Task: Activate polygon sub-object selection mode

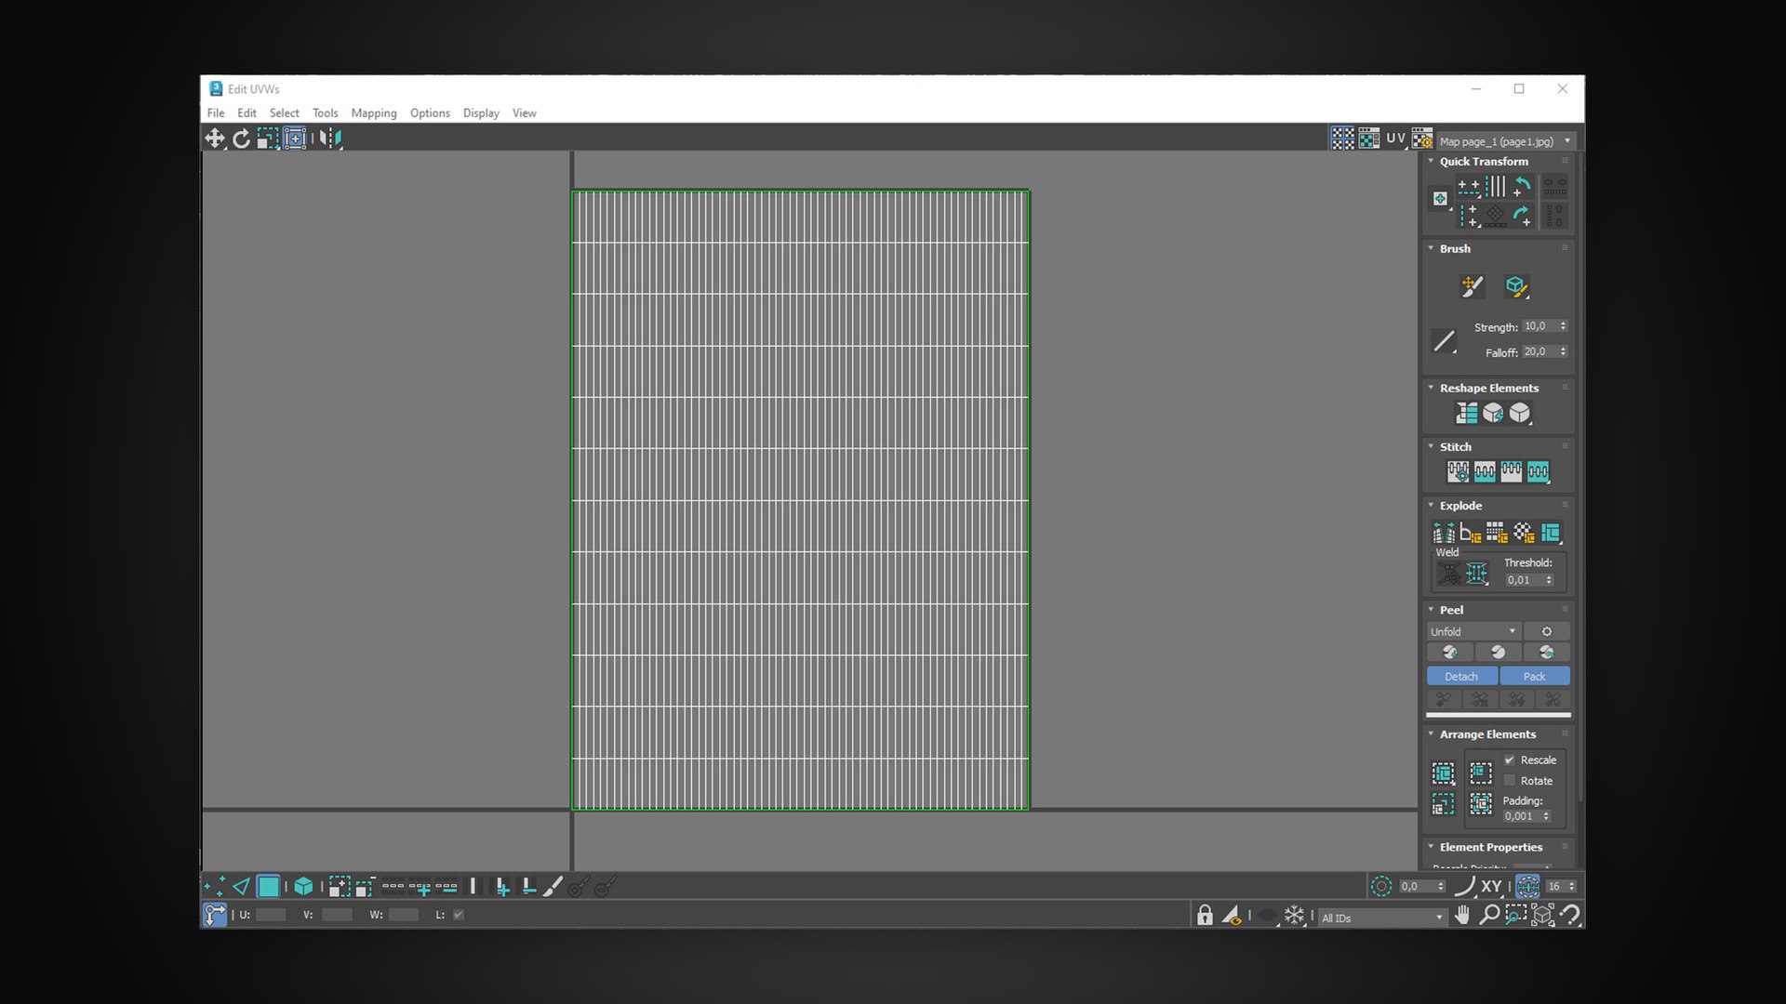Action: pyautogui.click(x=268, y=887)
